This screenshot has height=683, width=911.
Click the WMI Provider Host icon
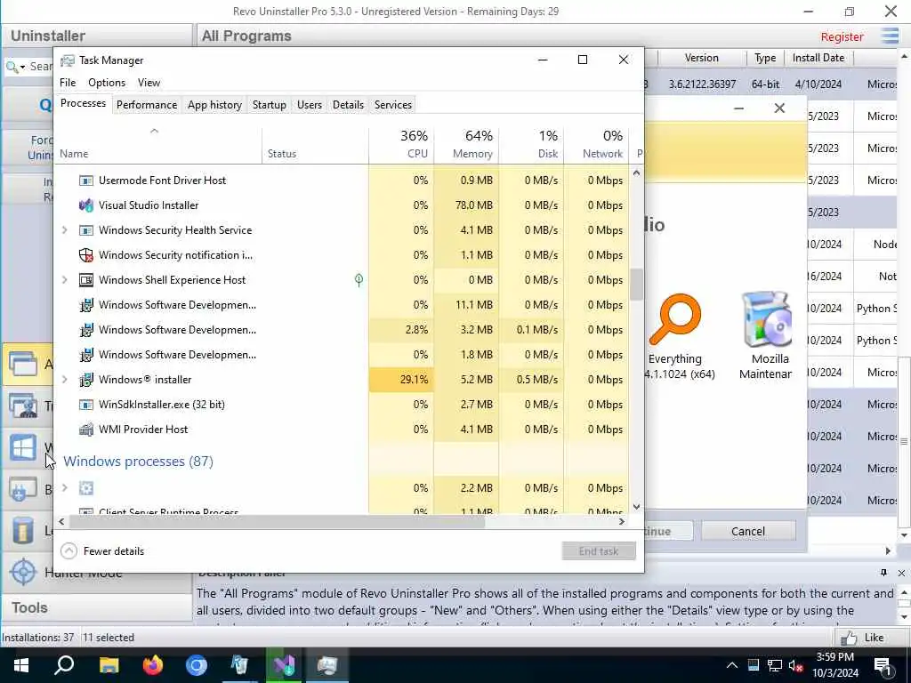point(86,430)
